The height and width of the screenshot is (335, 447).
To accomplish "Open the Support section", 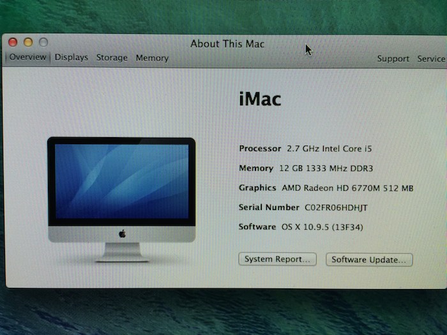I will click(393, 59).
